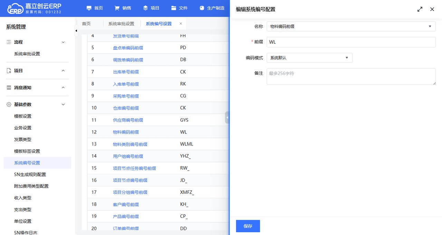The width and height of the screenshot is (442, 235).
Task: Click the 基础参数 gear icon in sidebar
Action: click(x=9, y=104)
